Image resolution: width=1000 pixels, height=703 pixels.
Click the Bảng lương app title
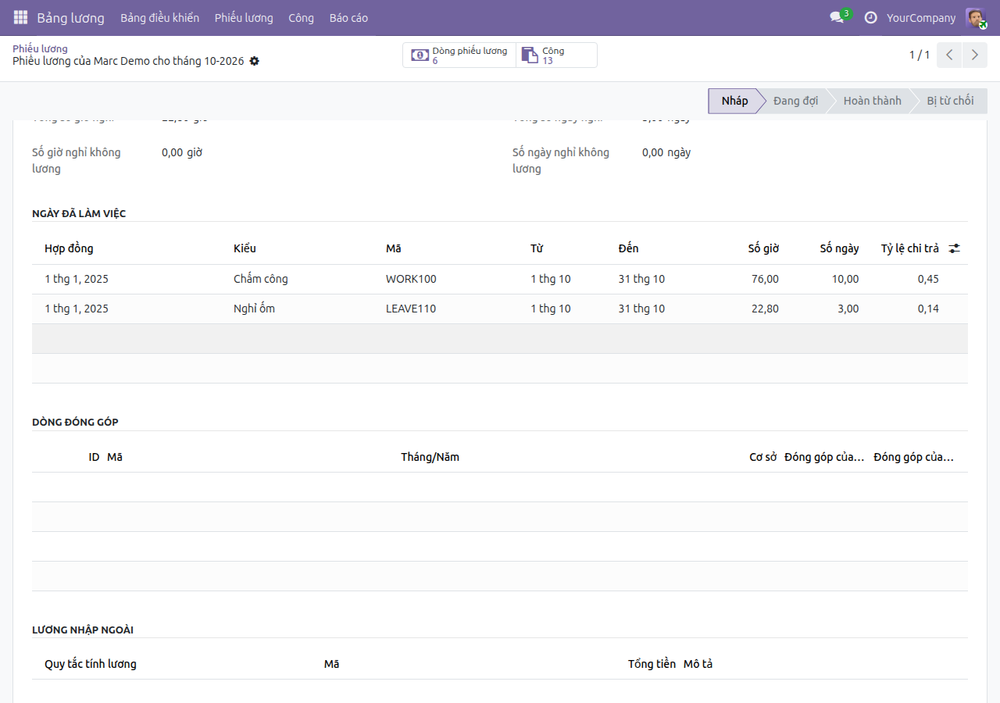click(x=70, y=17)
